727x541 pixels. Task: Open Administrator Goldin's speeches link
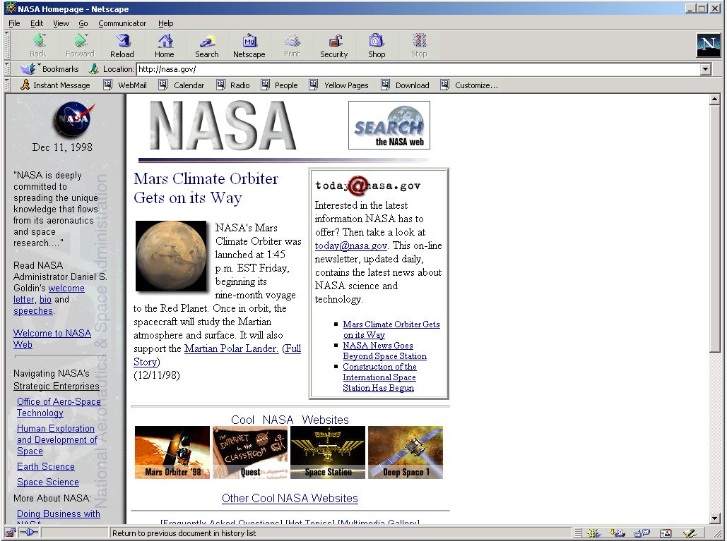(33, 311)
